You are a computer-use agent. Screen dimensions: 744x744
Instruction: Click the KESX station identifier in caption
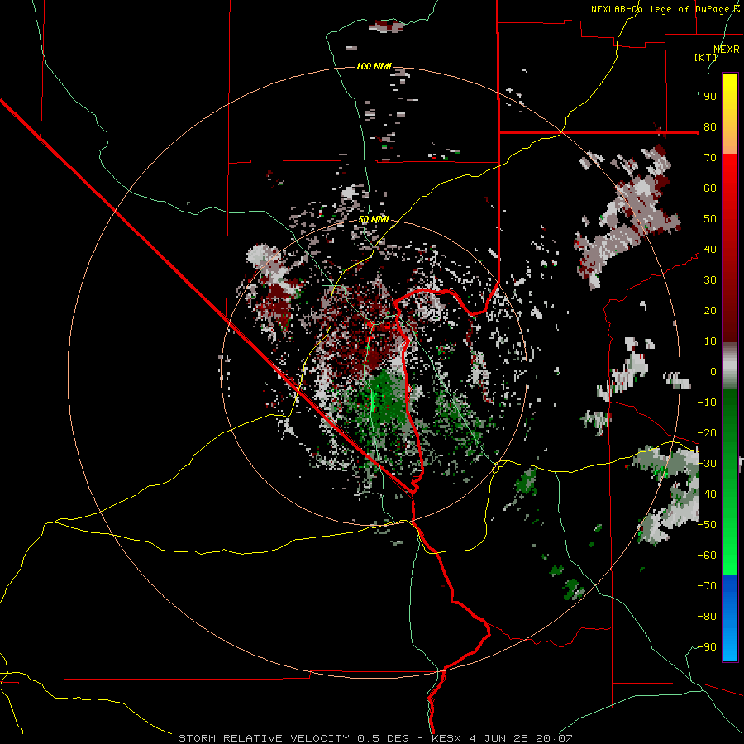(x=448, y=738)
